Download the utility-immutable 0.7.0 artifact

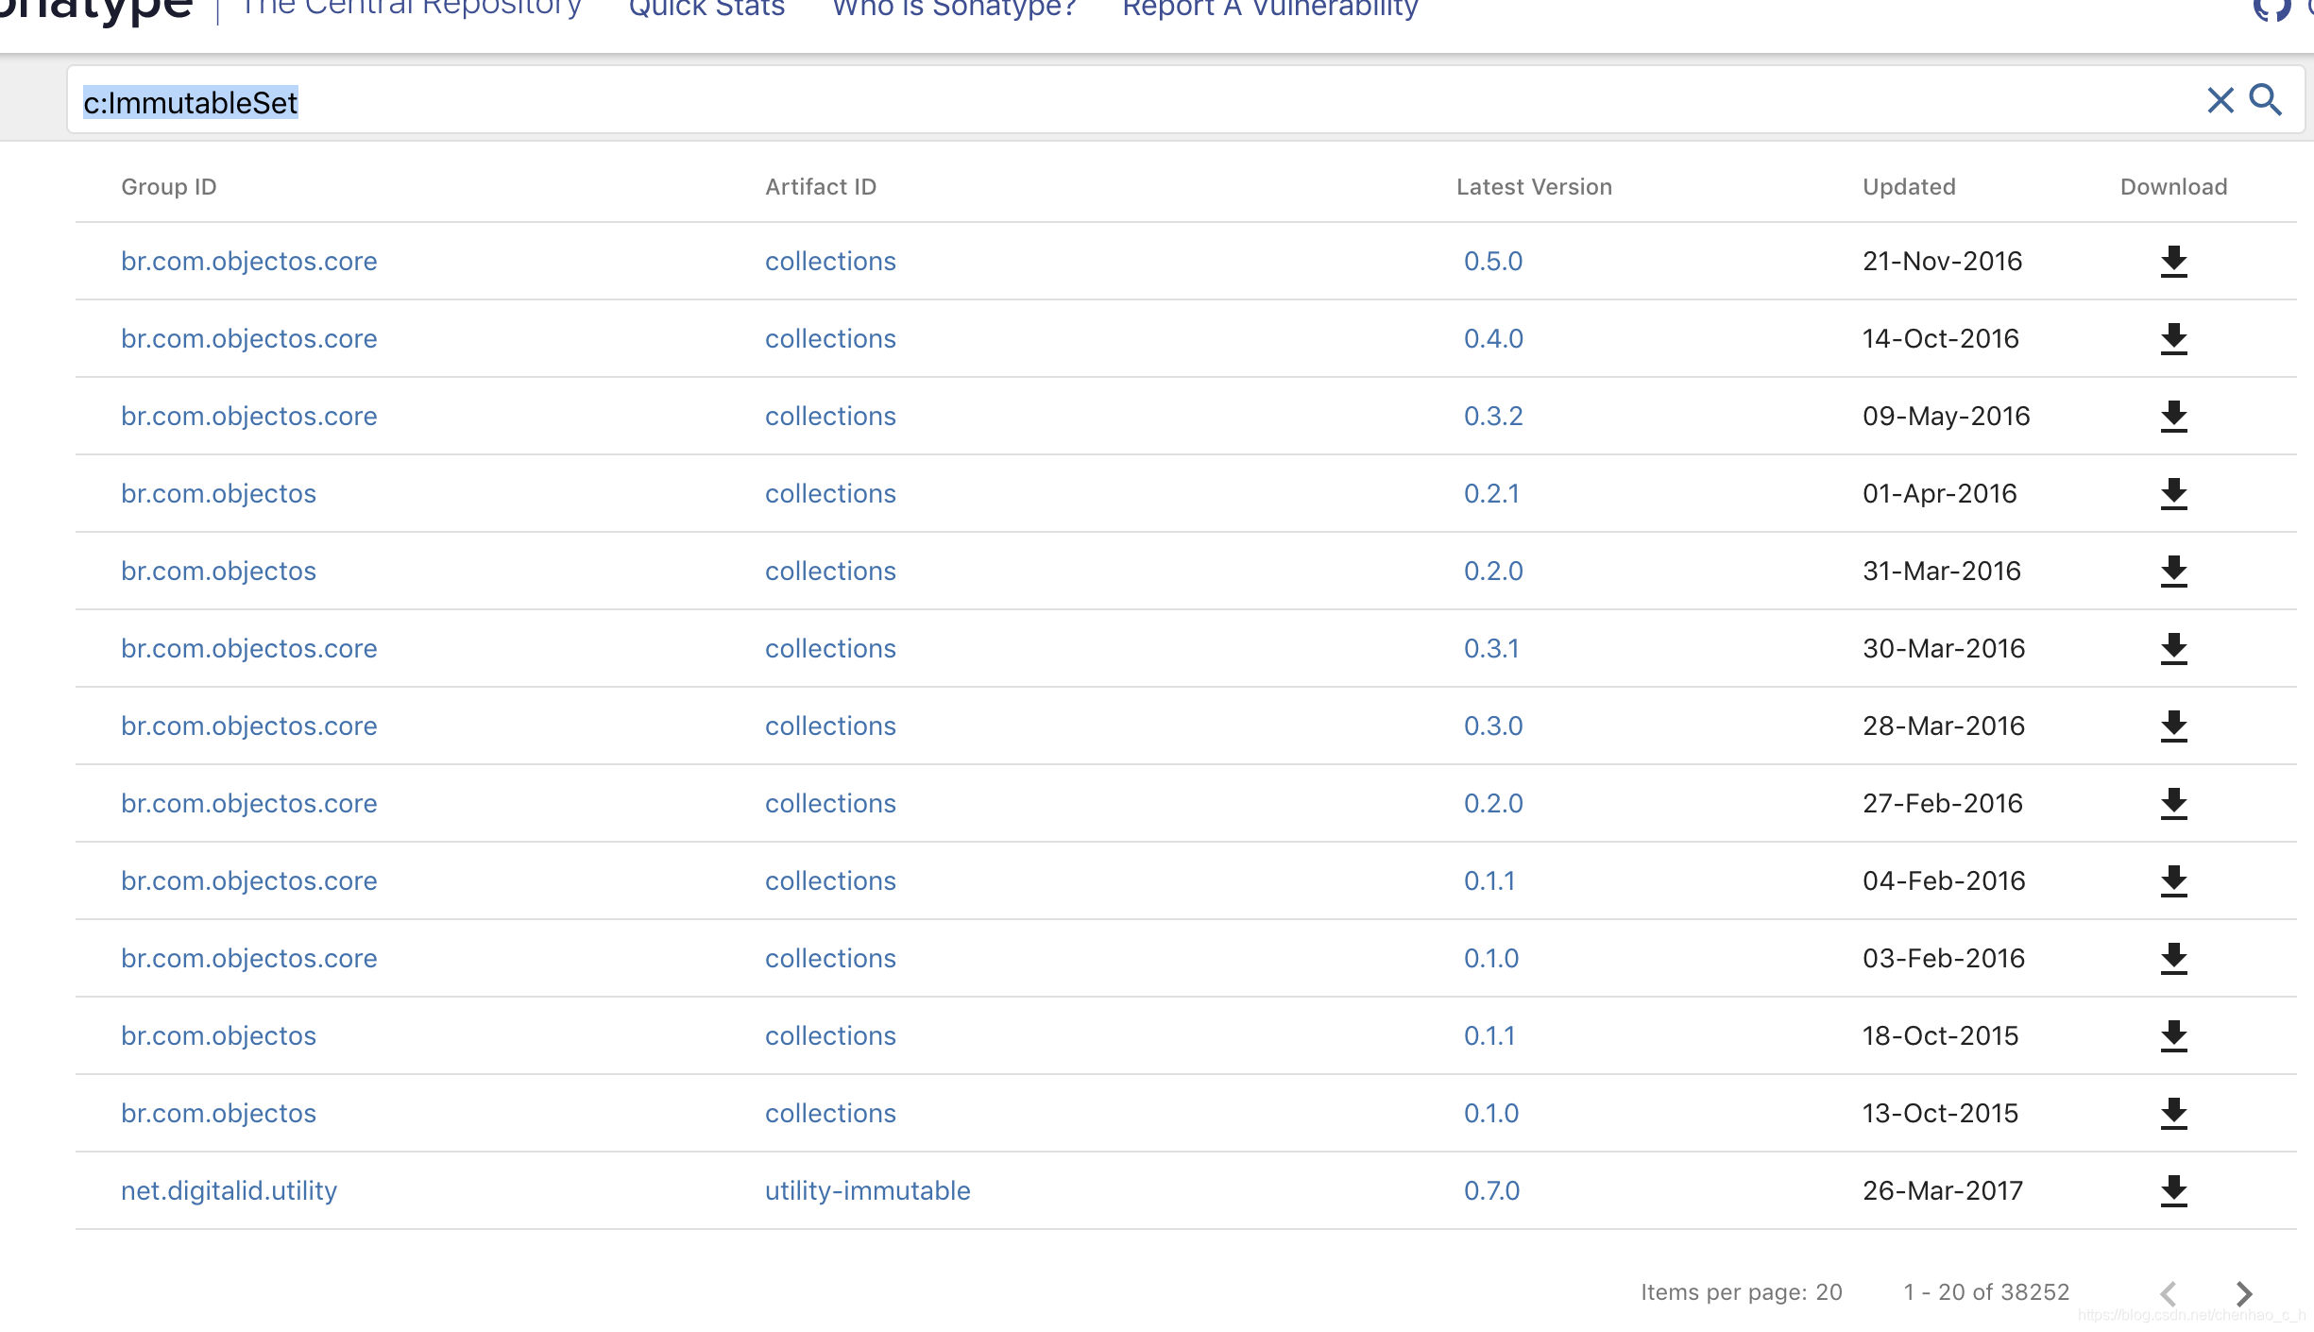(x=2173, y=1191)
